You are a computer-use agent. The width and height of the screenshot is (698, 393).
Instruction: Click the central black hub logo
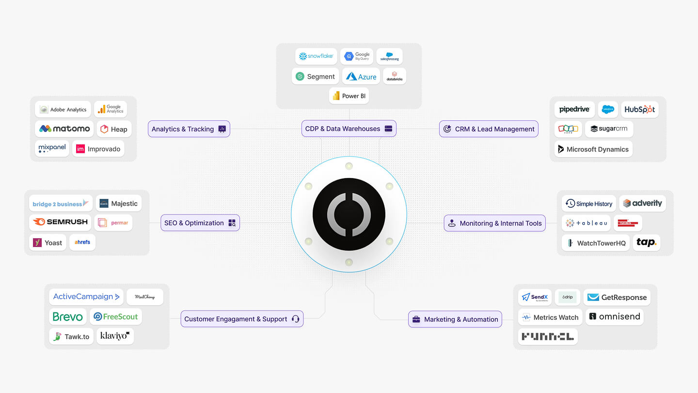[x=349, y=214]
